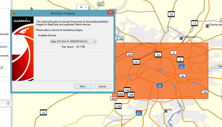Close the BirdsEye Imagery dialog
The image size is (222, 127).
click(x=110, y=12)
